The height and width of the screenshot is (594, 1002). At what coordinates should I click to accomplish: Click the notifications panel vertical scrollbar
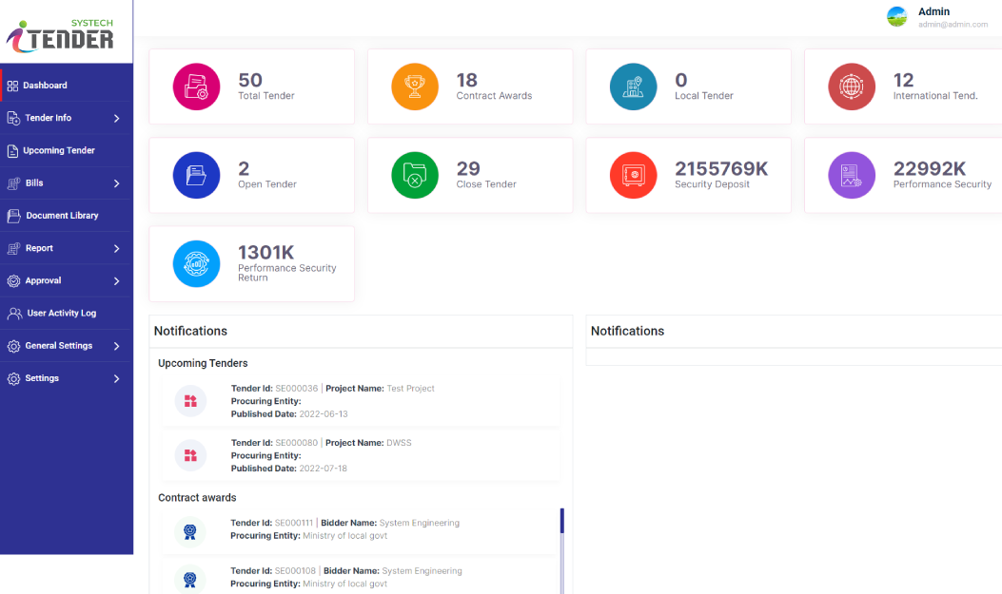point(562,551)
